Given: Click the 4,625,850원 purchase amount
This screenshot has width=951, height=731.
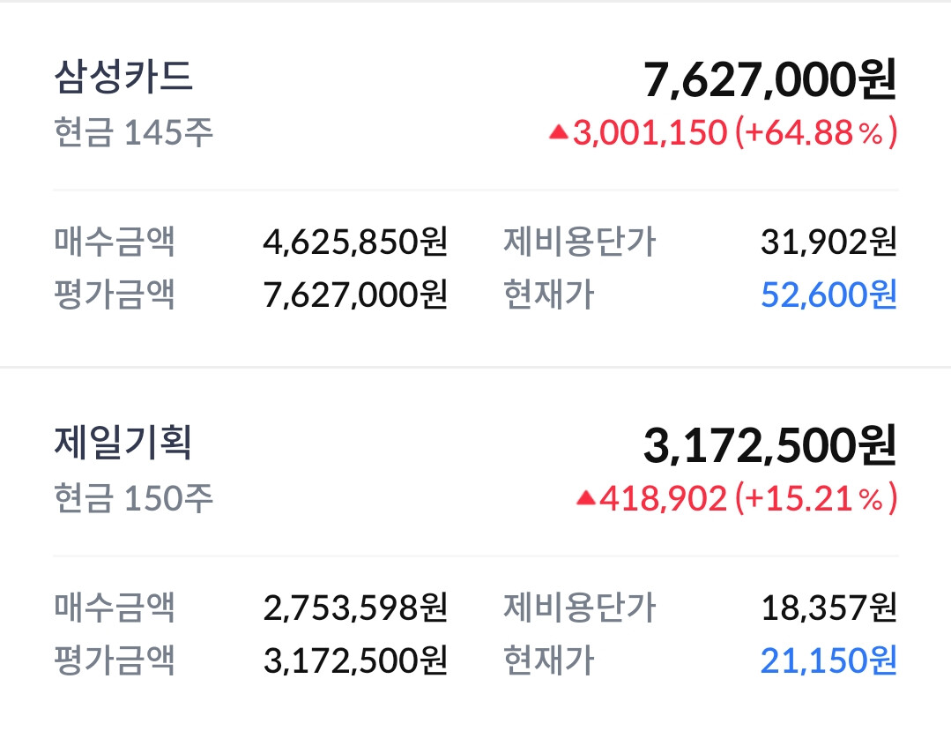Looking at the screenshot, I should pos(355,241).
